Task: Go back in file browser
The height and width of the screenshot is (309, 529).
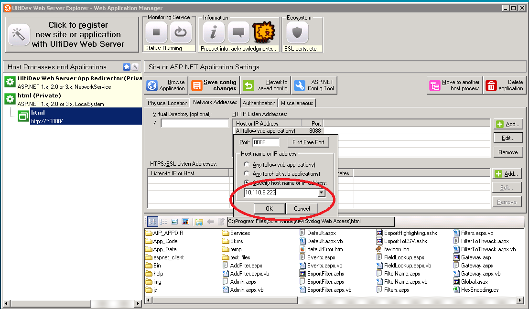Action: pos(211,222)
